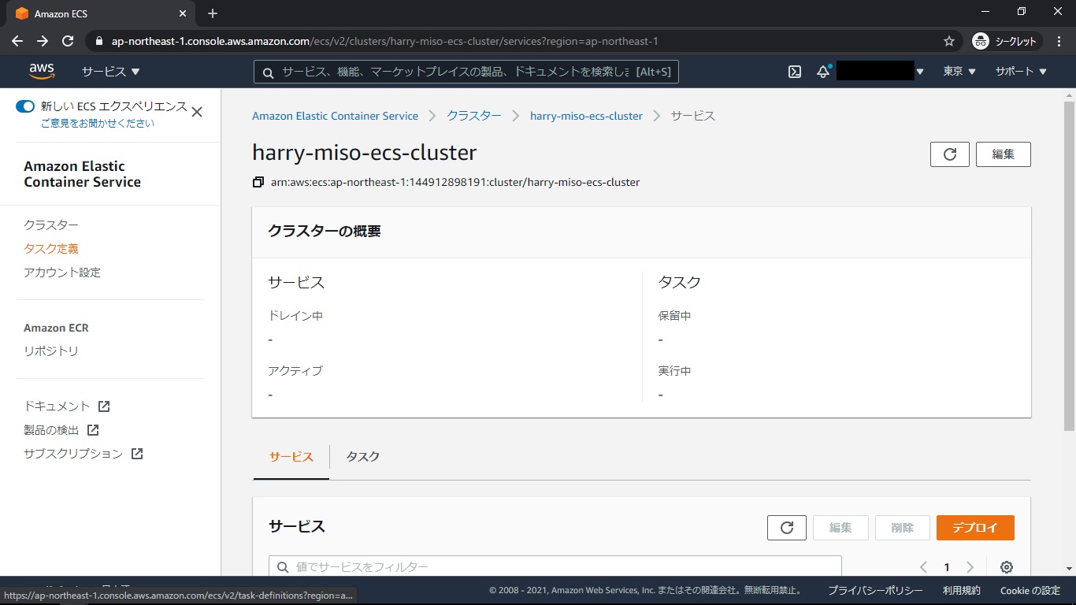Click the クラスター breadcrumb link

click(473, 116)
